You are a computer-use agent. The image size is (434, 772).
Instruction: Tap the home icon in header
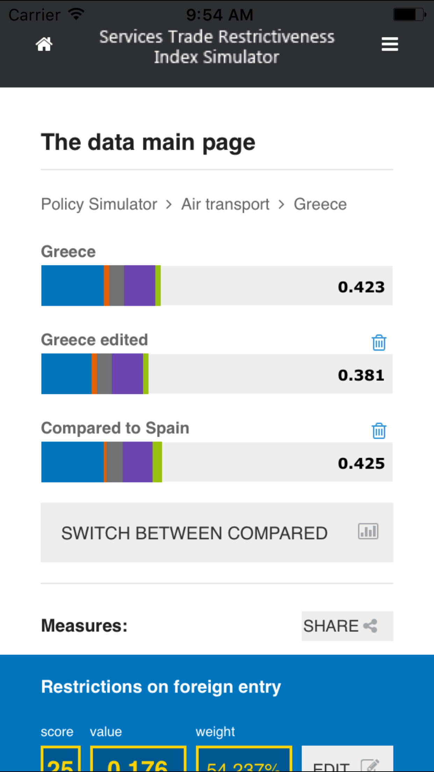coord(44,44)
